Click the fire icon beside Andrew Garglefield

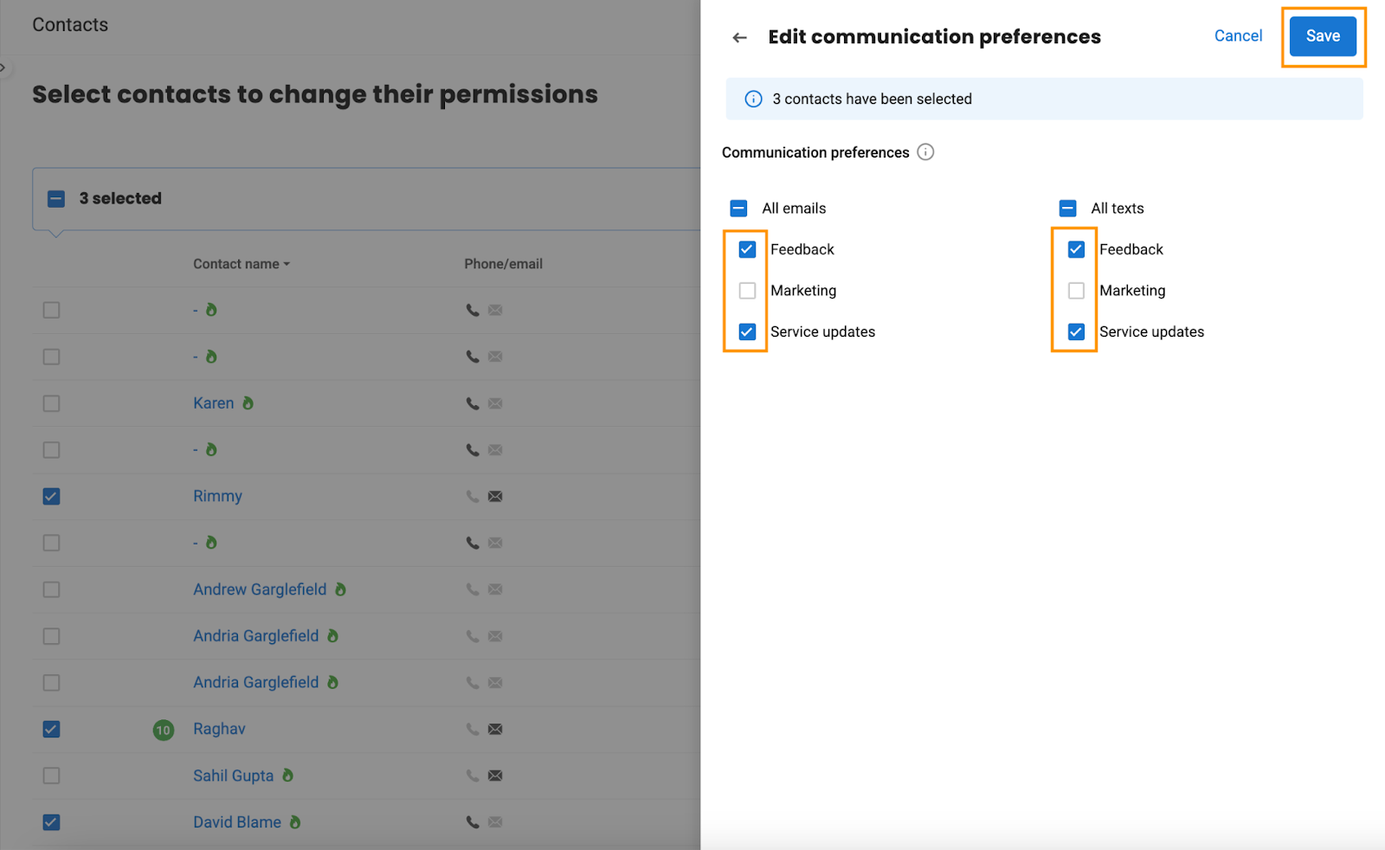pos(340,589)
